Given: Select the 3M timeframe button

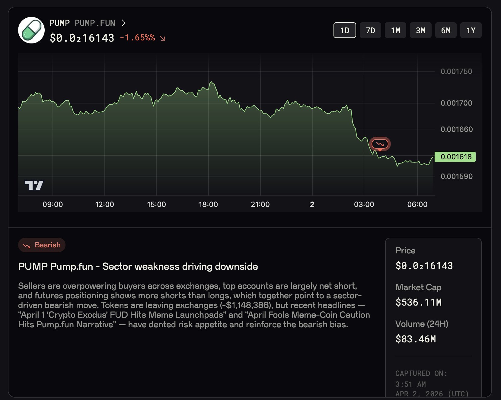Looking at the screenshot, I should tap(420, 30).
